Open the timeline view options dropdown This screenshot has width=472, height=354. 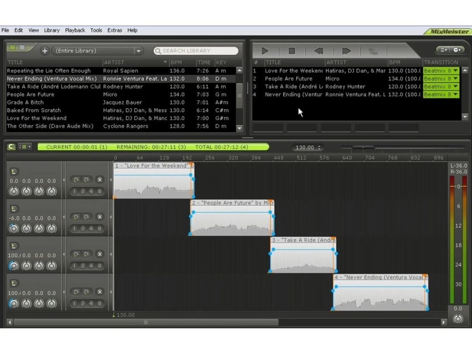click(x=24, y=146)
